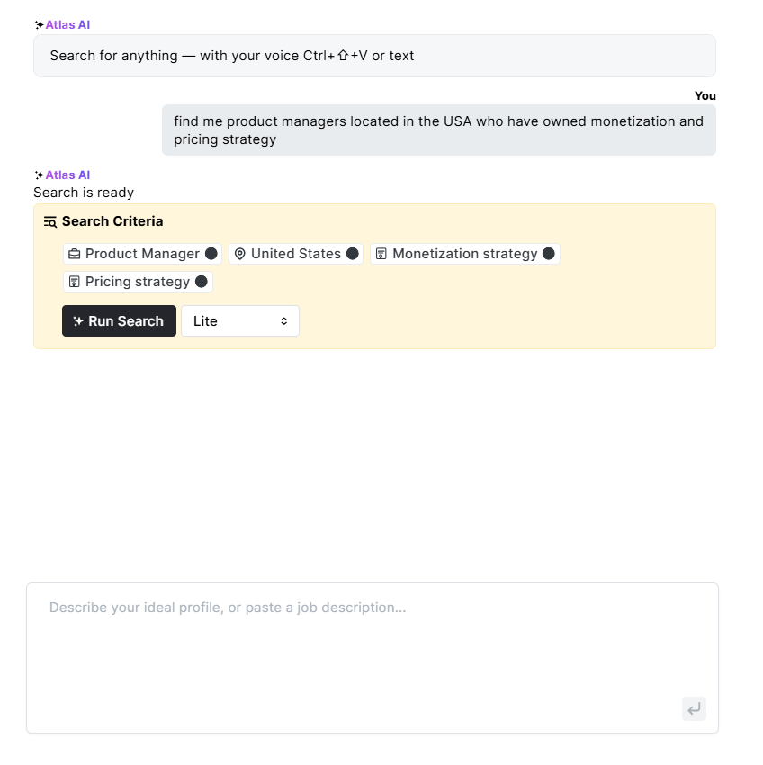Toggle the dark dot on United States criterion
Viewport: 763px width, 765px height.
352,253
